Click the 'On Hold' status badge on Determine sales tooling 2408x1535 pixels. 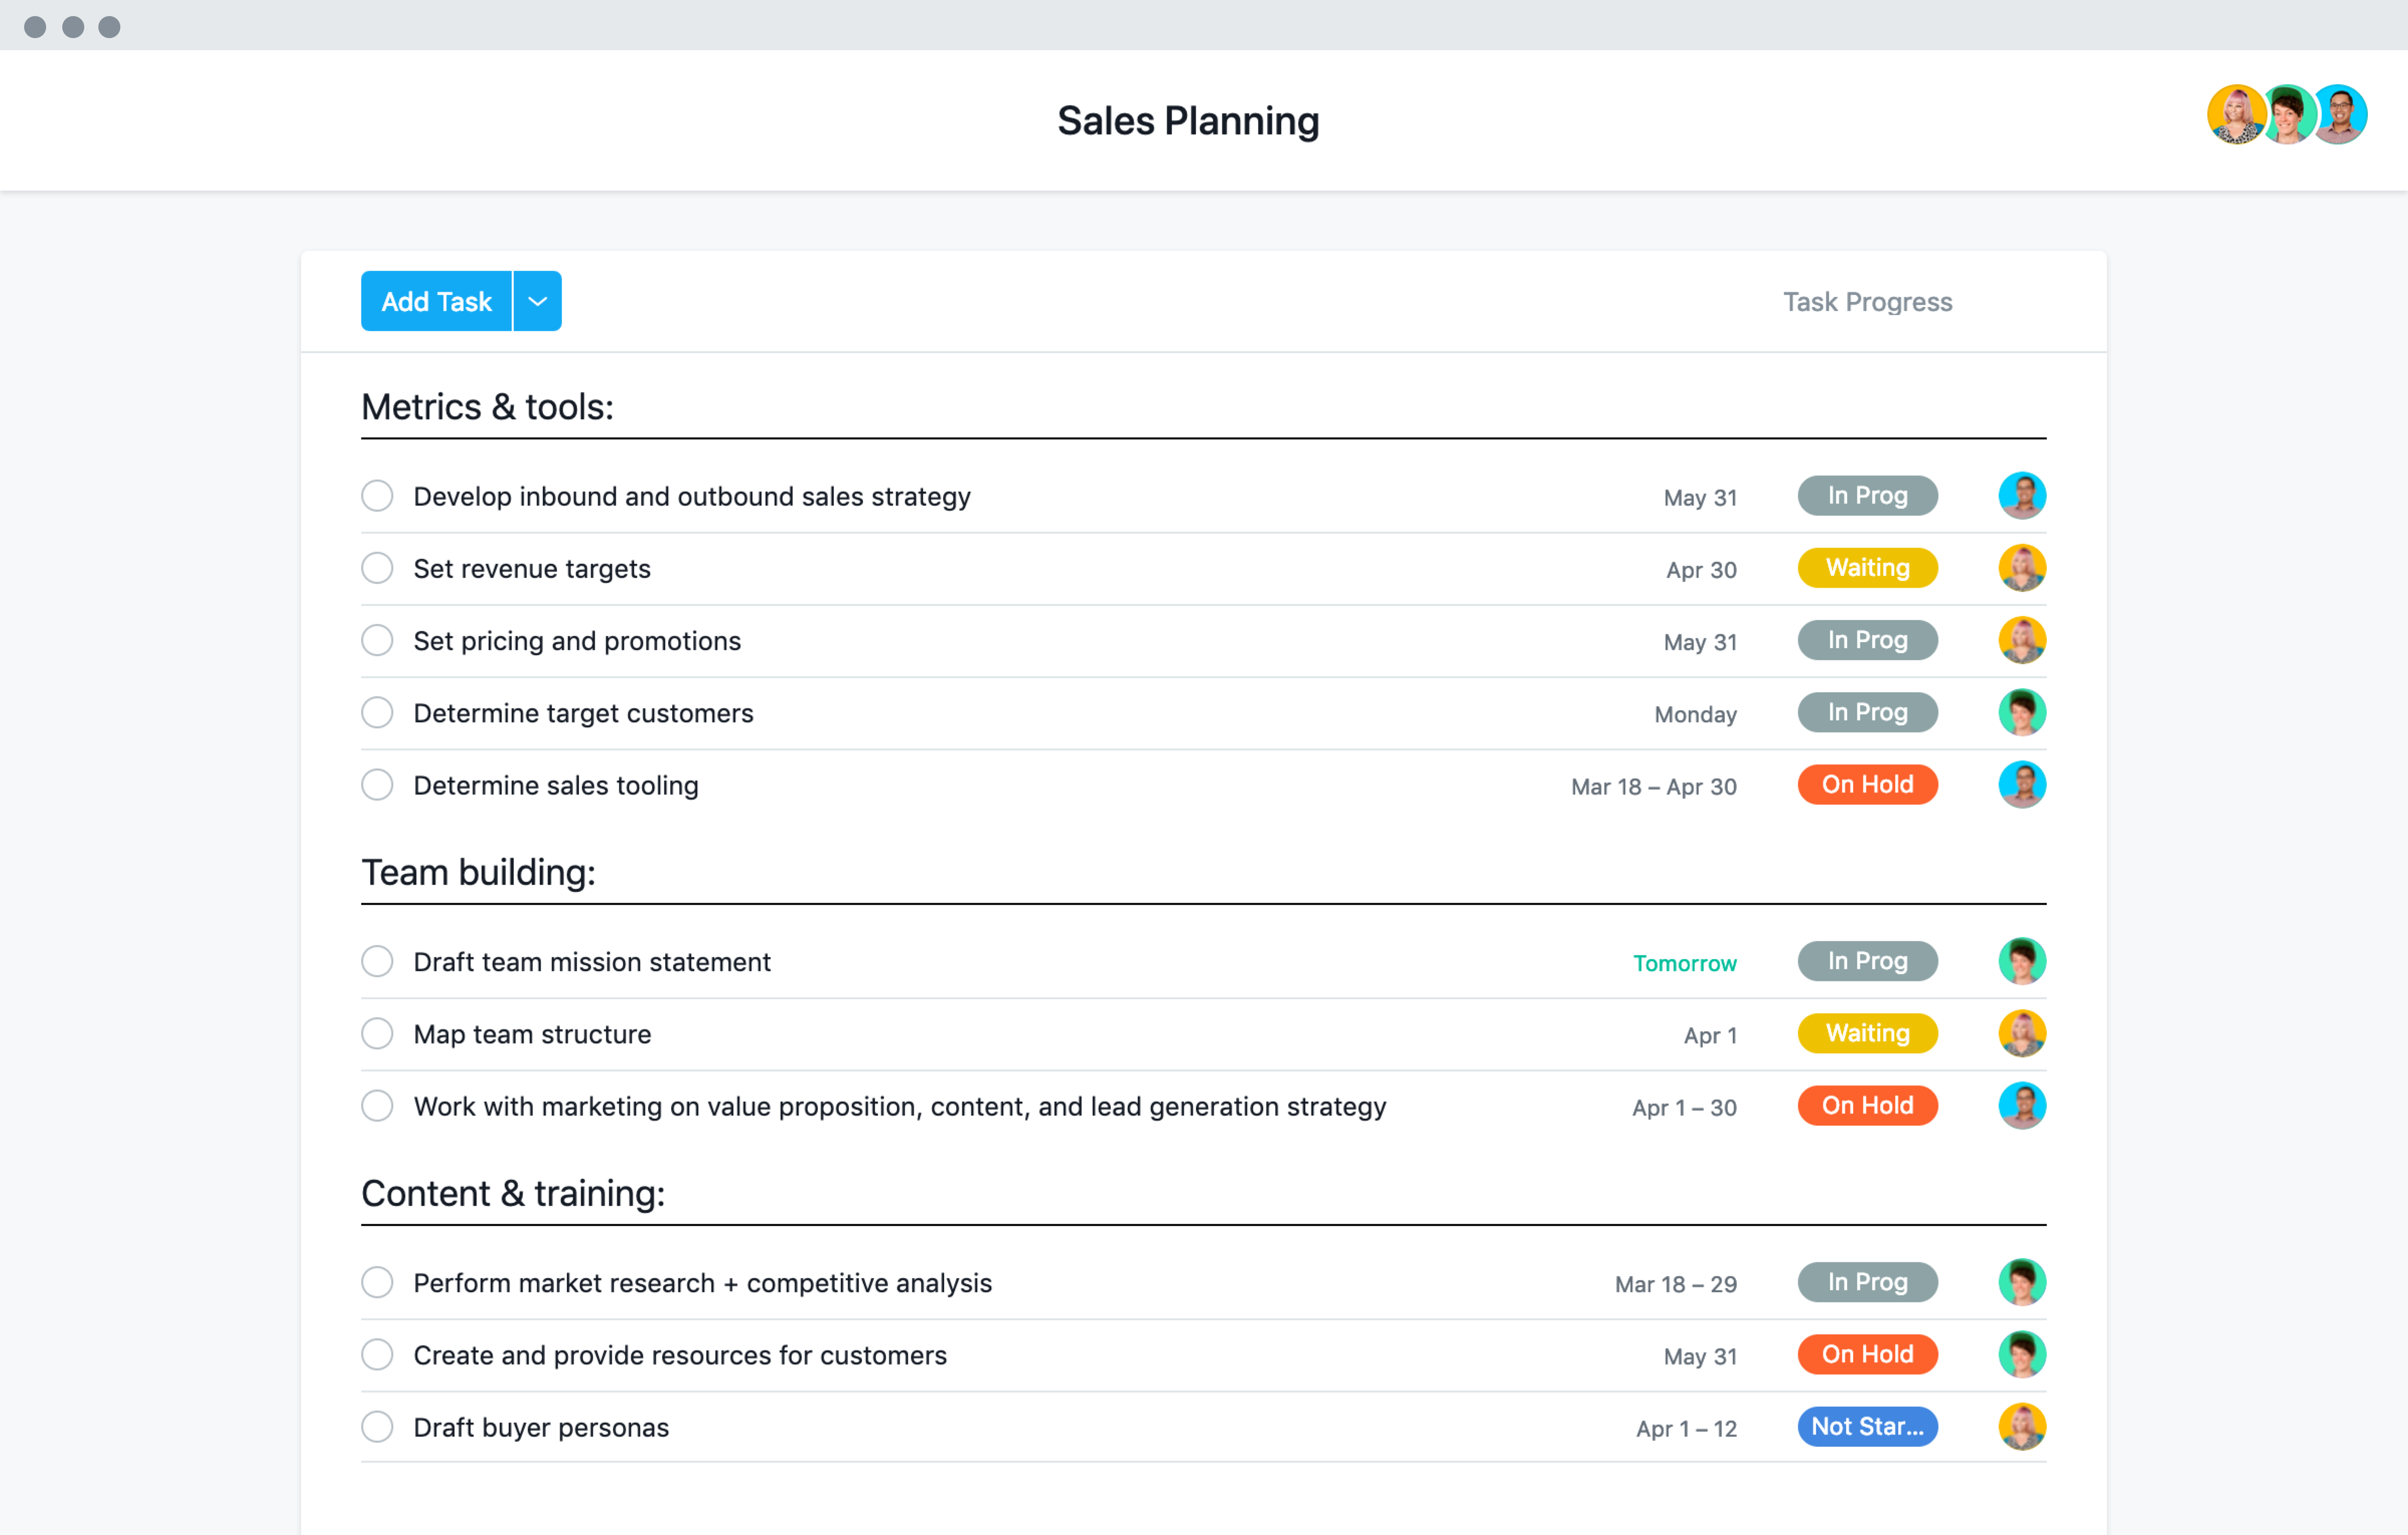point(1866,784)
